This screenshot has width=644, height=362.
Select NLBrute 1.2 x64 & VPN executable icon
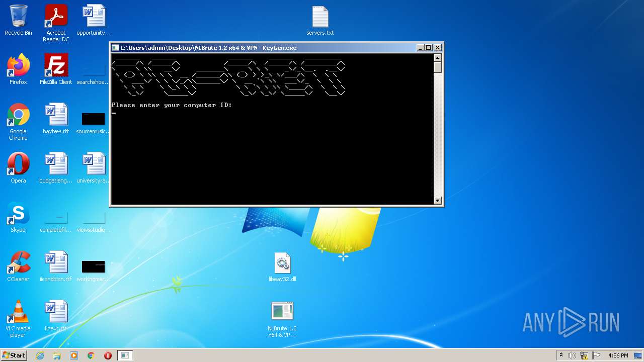[282, 319]
